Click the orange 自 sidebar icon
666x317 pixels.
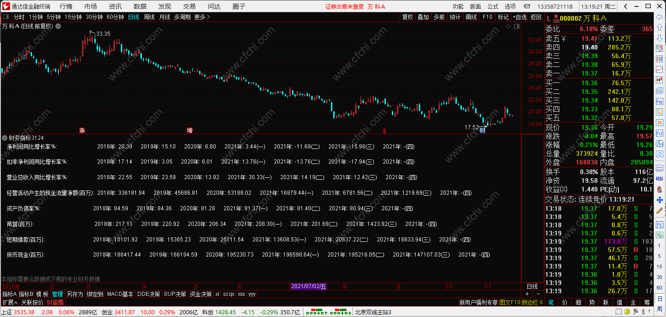tap(660, 122)
